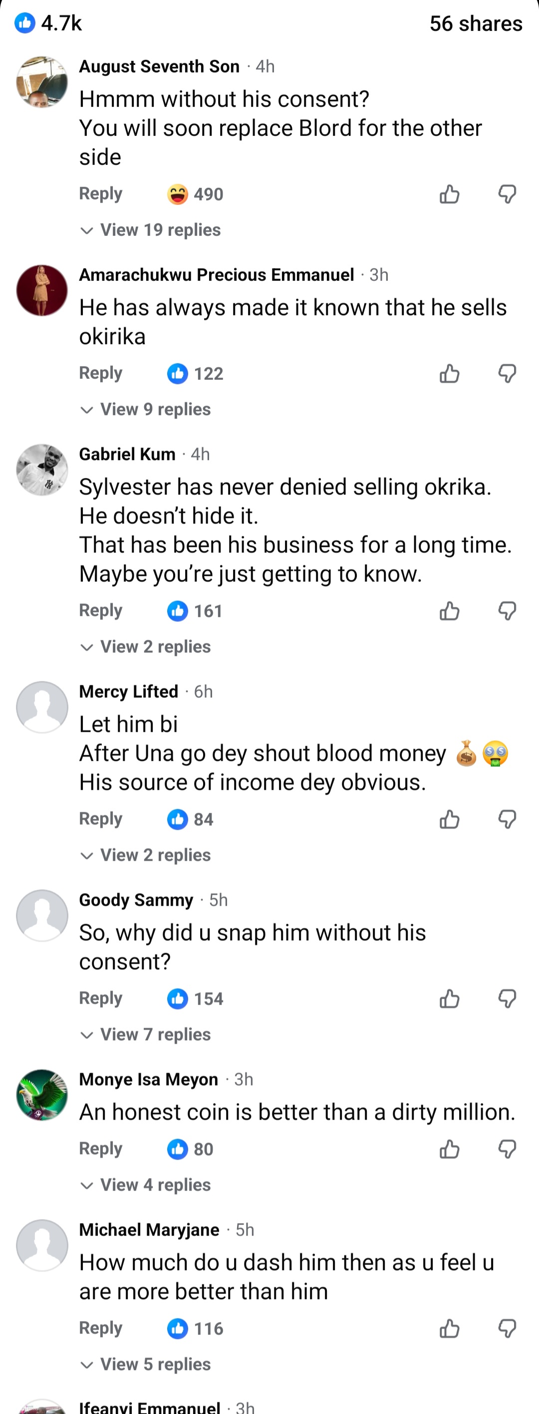
Task: Tap the money bag emoji in Mercy Lifted's comment
Action: tap(466, 753)
